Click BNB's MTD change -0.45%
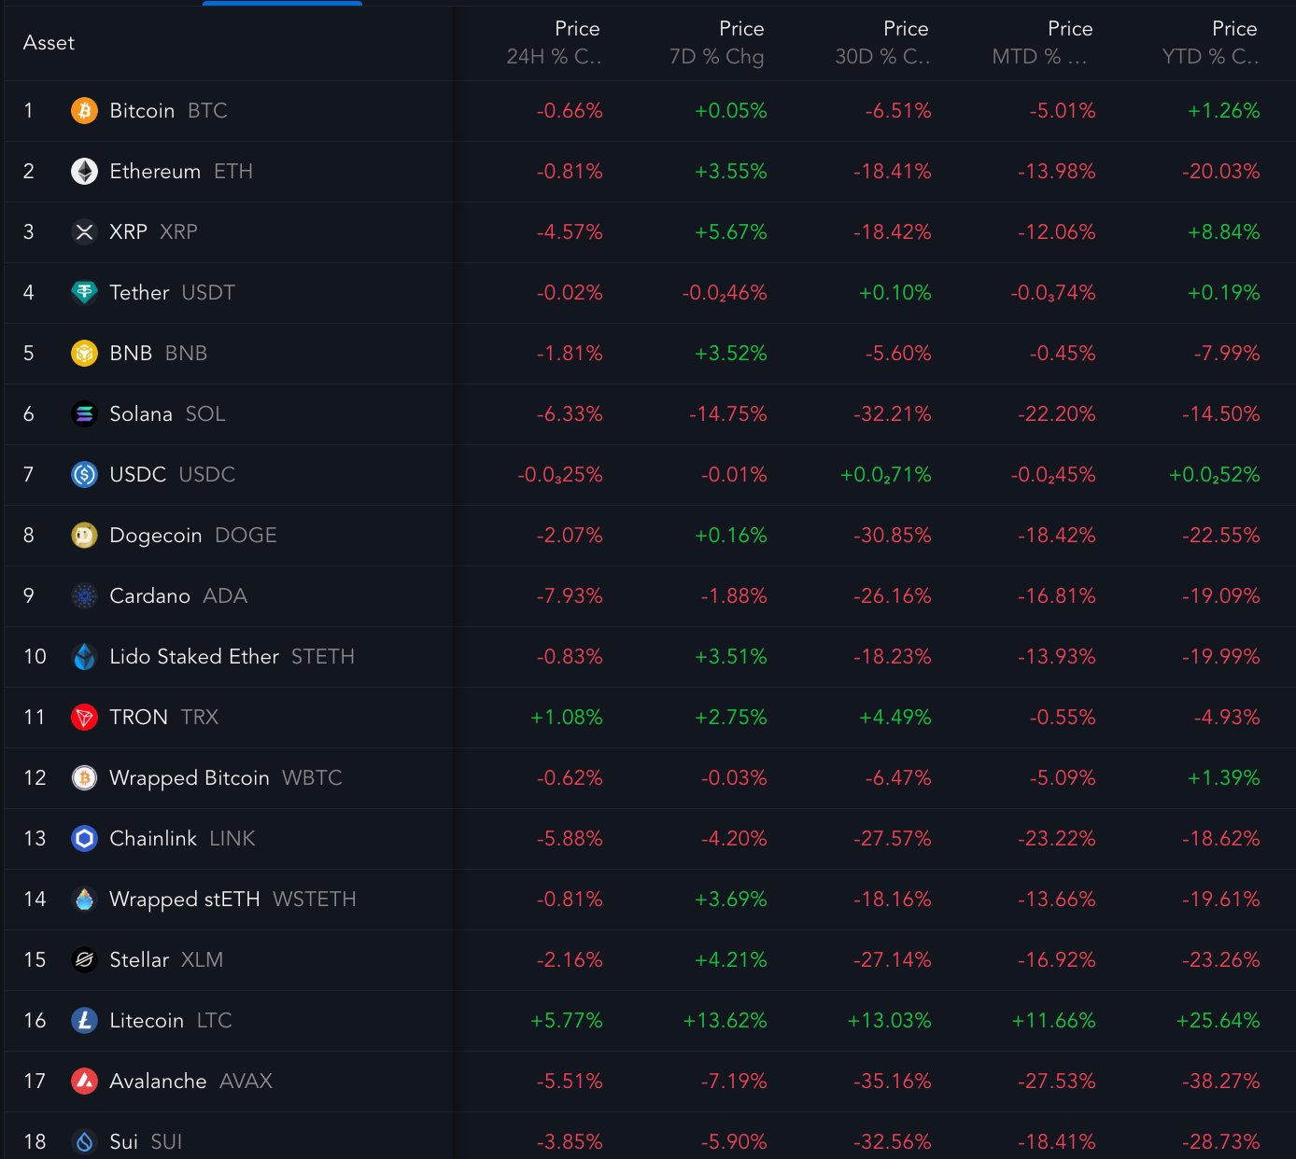 pyautogui.click(x=1063, y=354)
